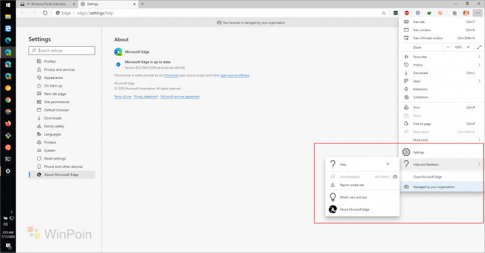The image size is (485, 253).
Task: Open Terms of use link
Action: pos(122,96)
